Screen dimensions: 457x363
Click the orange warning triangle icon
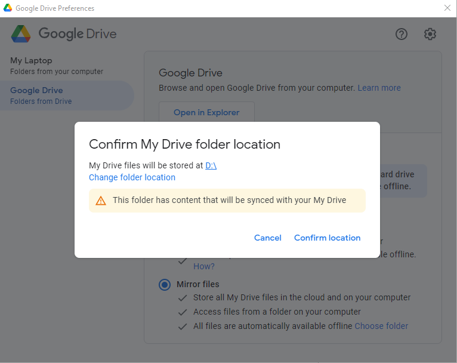[101, 201]
